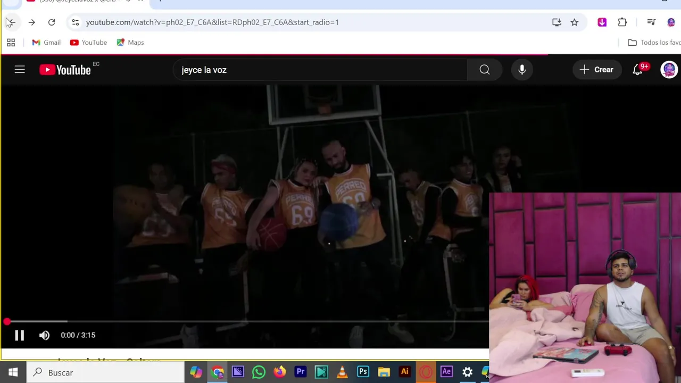This screenshot has width=681, height=383.
Task: Open Photoshop from the taskbar
Action: 363,372
